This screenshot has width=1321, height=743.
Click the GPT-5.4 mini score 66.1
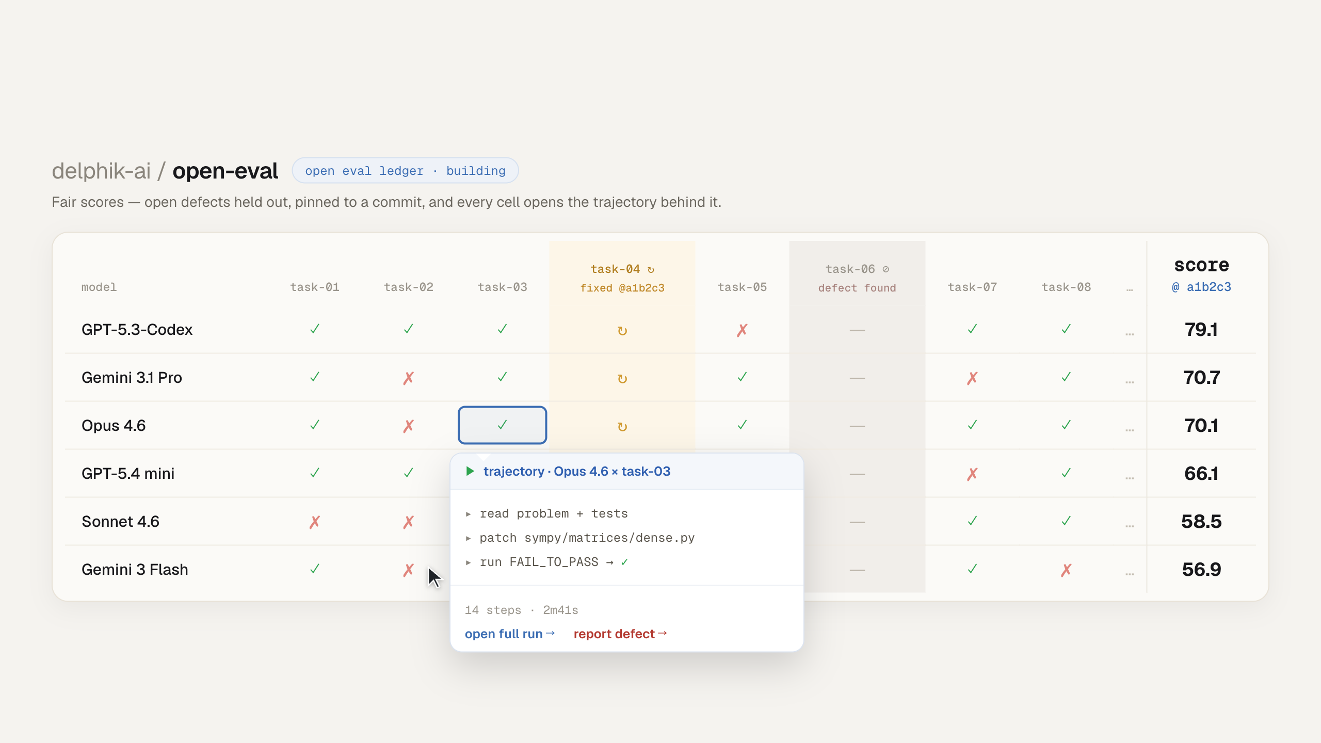pos(1201,473)
